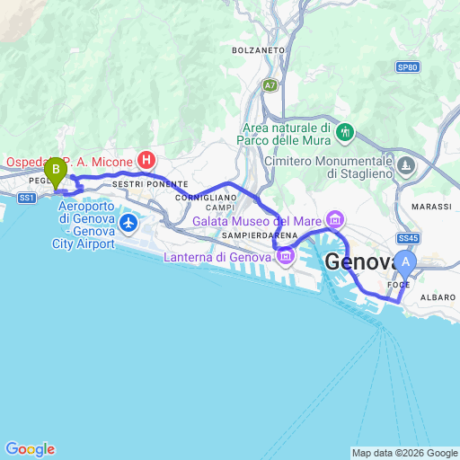
Task: Click the Marassi neighborhood label
Action: (x=431, y=207)
